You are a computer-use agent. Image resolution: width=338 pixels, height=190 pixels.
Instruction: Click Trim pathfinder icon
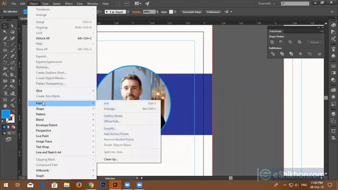point(281,54)
